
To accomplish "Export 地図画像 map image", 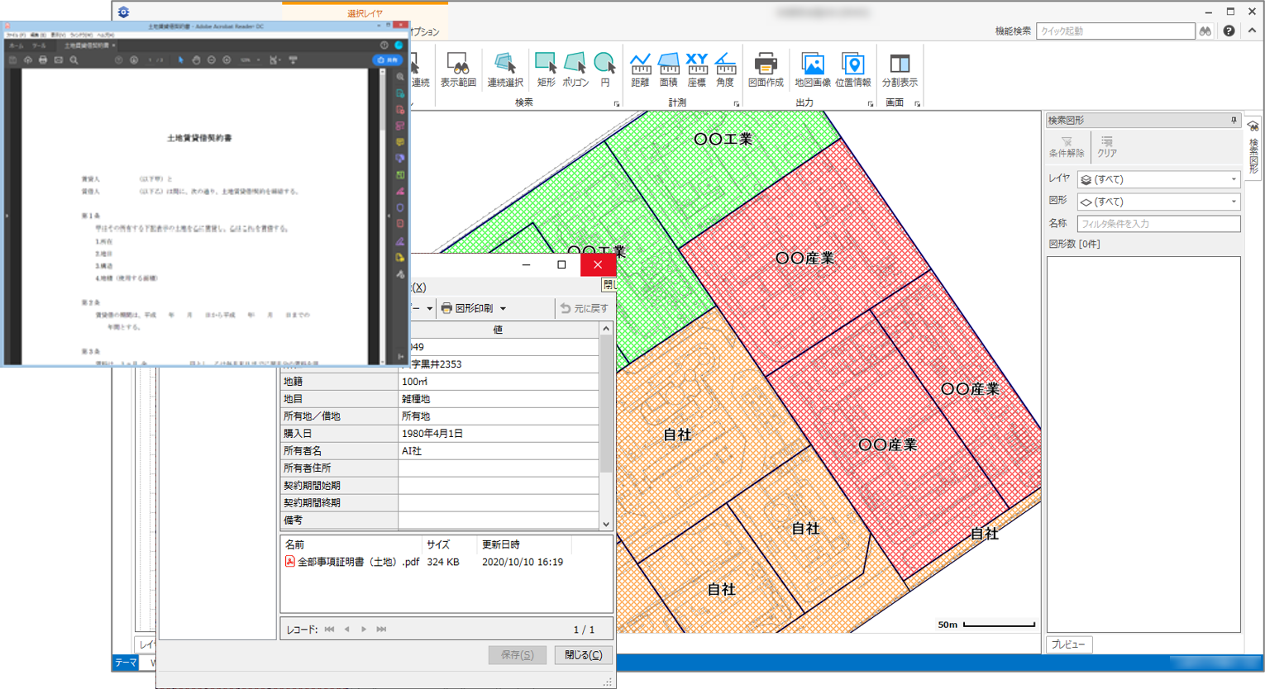I will (813, 69).
